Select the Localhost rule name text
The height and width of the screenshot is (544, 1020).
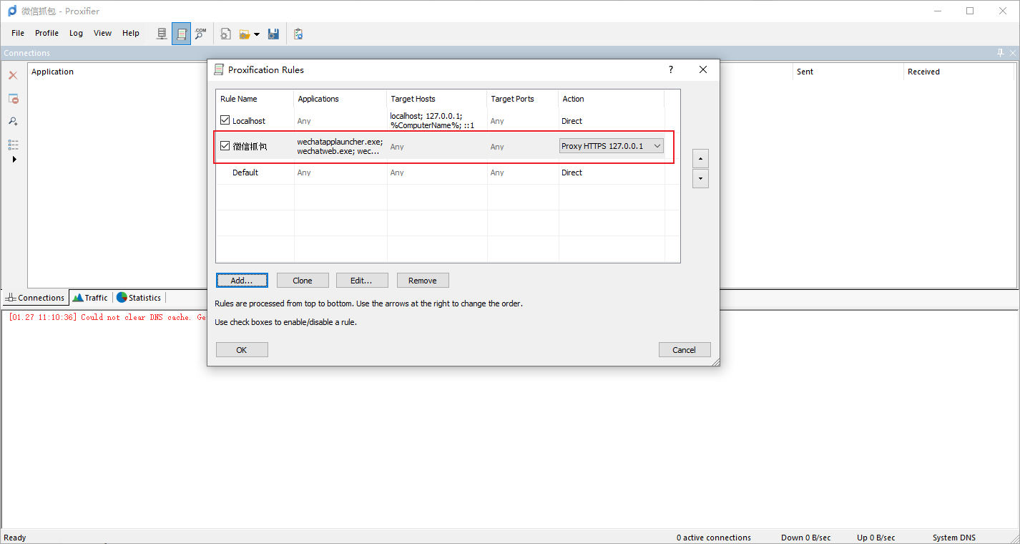(249, 121)
